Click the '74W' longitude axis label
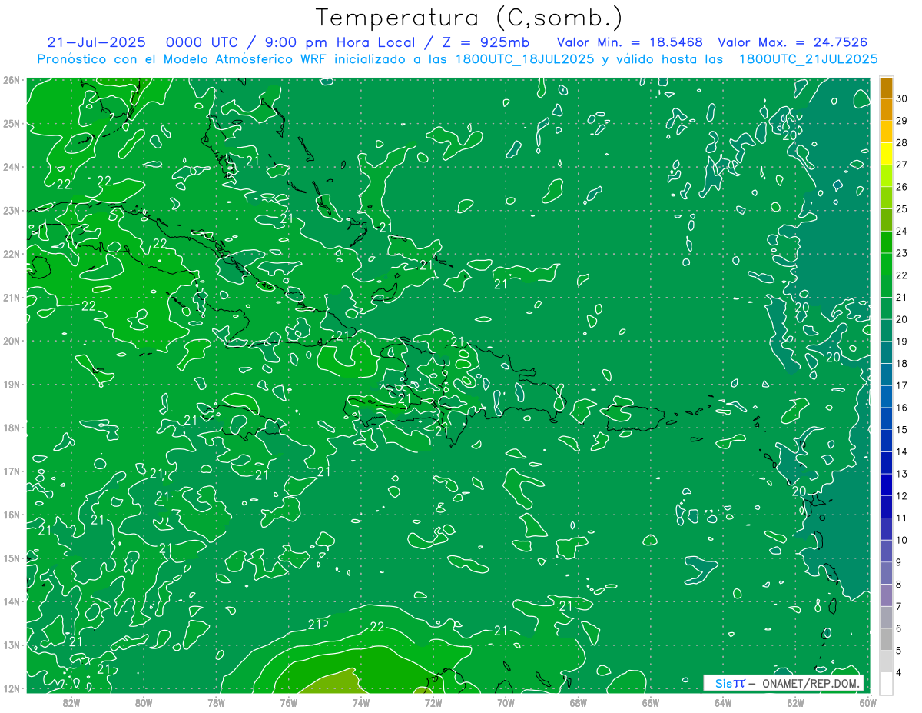Screen dimensions: 922x713 pos(361,701)
